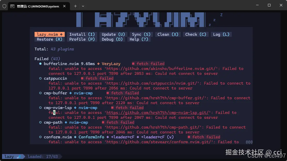Click the new tab plus icon

75,6
